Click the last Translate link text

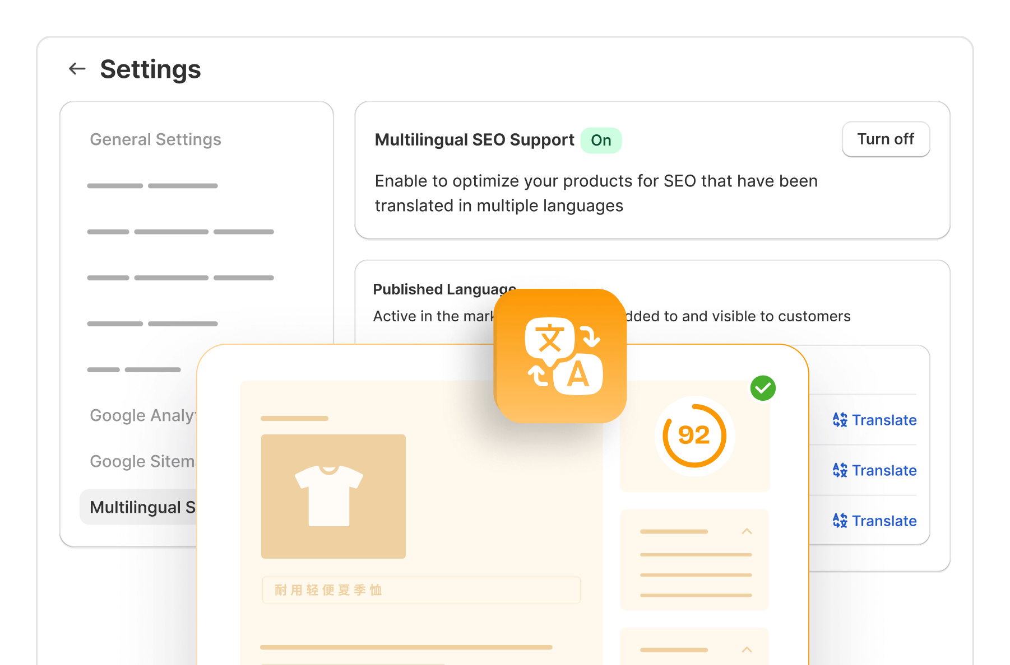coord(884,521)
